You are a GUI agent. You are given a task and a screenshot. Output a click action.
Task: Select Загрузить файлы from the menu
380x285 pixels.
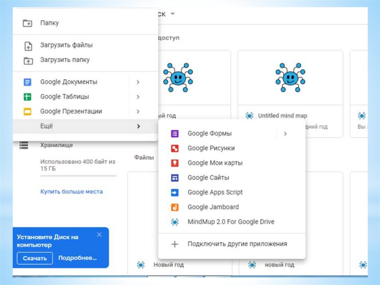tap(66, 45)
